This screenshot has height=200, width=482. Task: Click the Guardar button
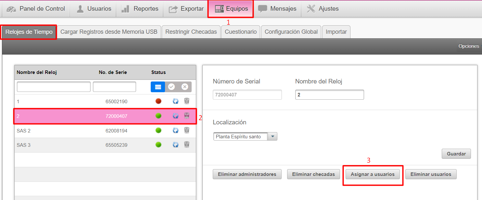456,154
